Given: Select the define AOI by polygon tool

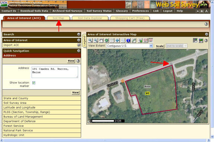Looking at the screenshot, I should (151, 41).
